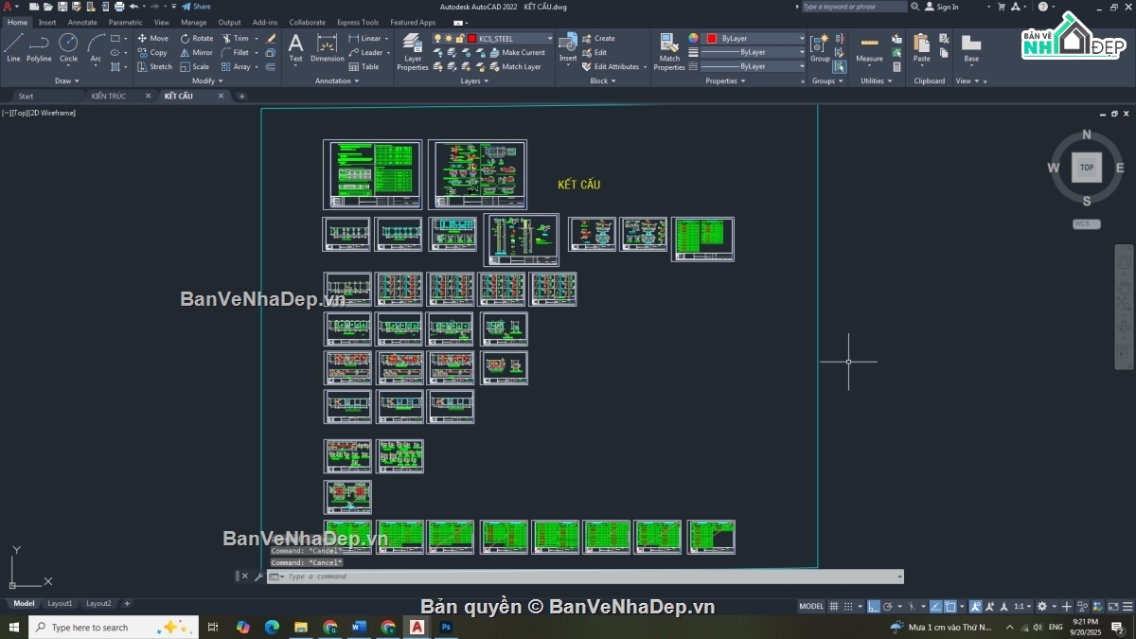Select the Line drawing tool
This screenshot has height=639, width=1136.
13,47
